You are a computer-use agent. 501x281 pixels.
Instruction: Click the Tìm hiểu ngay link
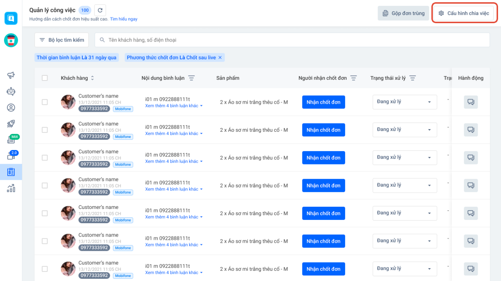point(123,19)
